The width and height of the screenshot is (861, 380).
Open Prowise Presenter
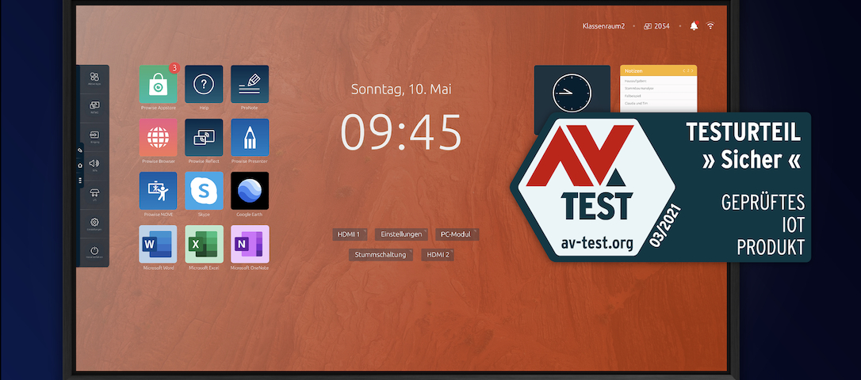pos(250,138)
